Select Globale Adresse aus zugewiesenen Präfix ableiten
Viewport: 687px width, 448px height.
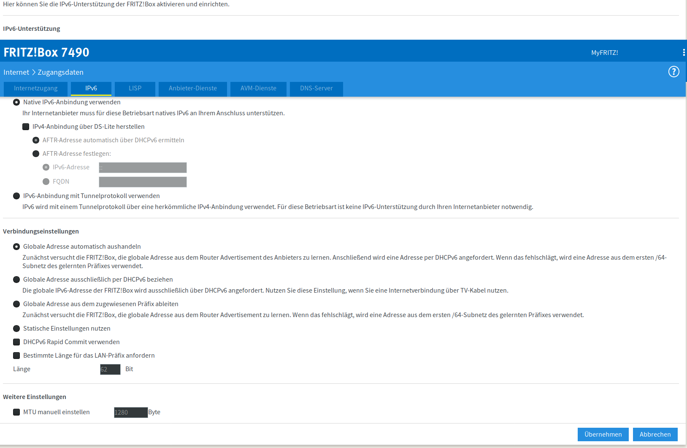[x=16, y=304]
